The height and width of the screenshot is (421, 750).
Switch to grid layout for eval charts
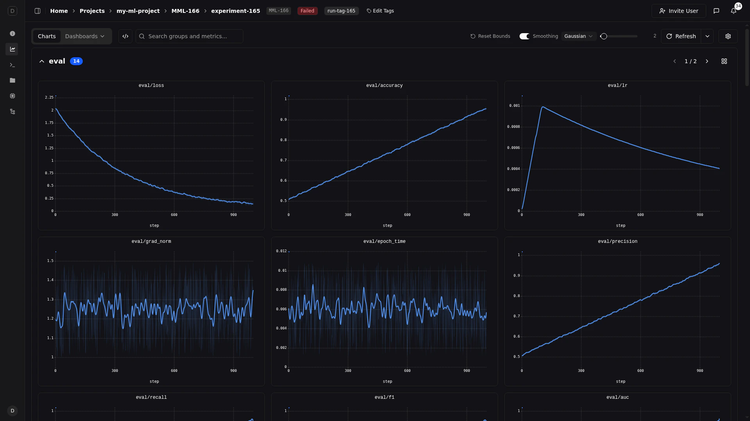pos(724,61)
